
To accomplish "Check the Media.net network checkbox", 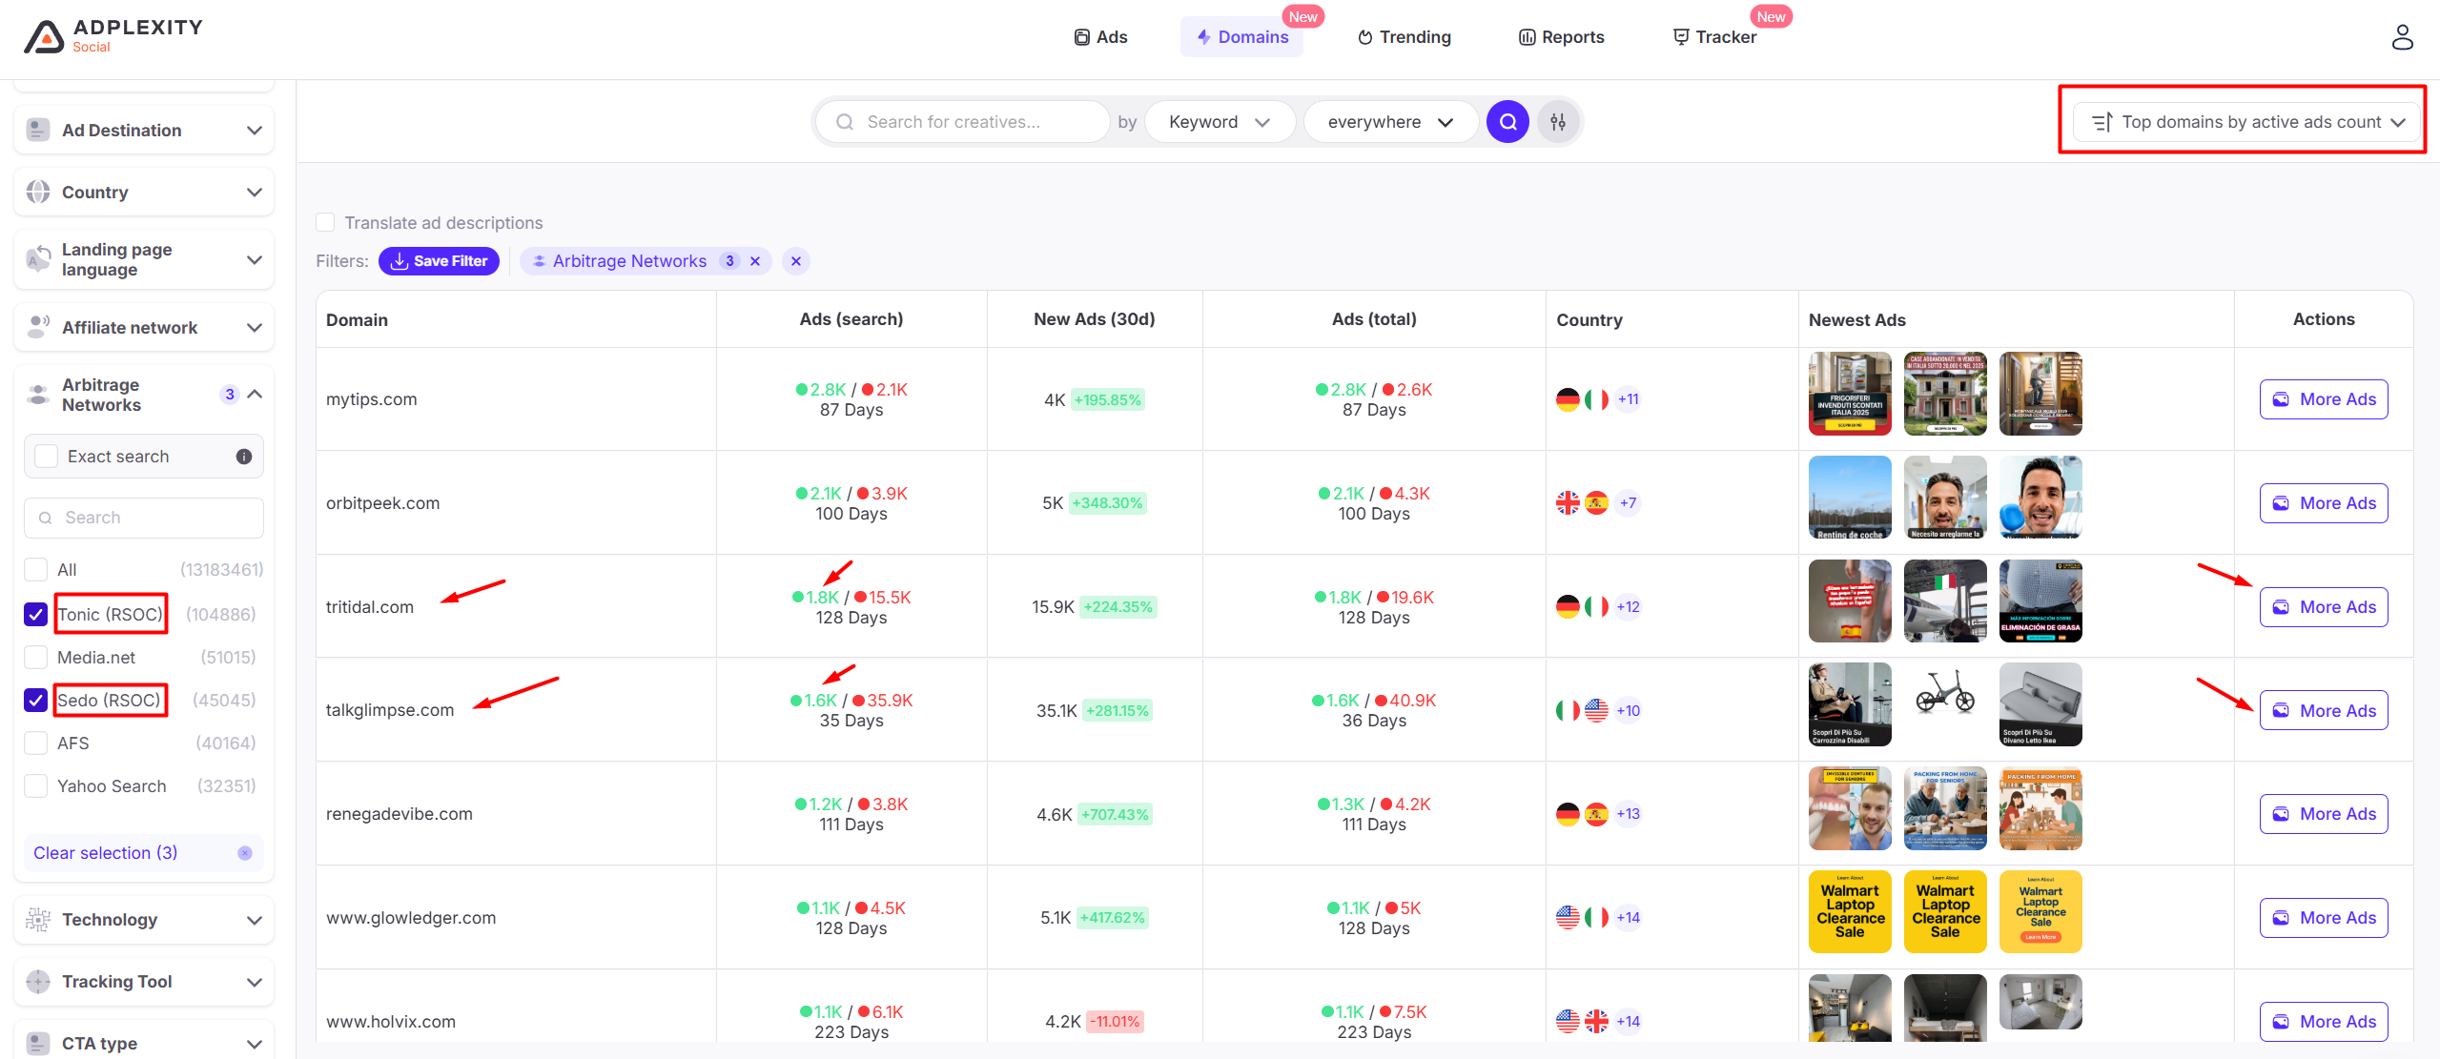I will (36, 658).
